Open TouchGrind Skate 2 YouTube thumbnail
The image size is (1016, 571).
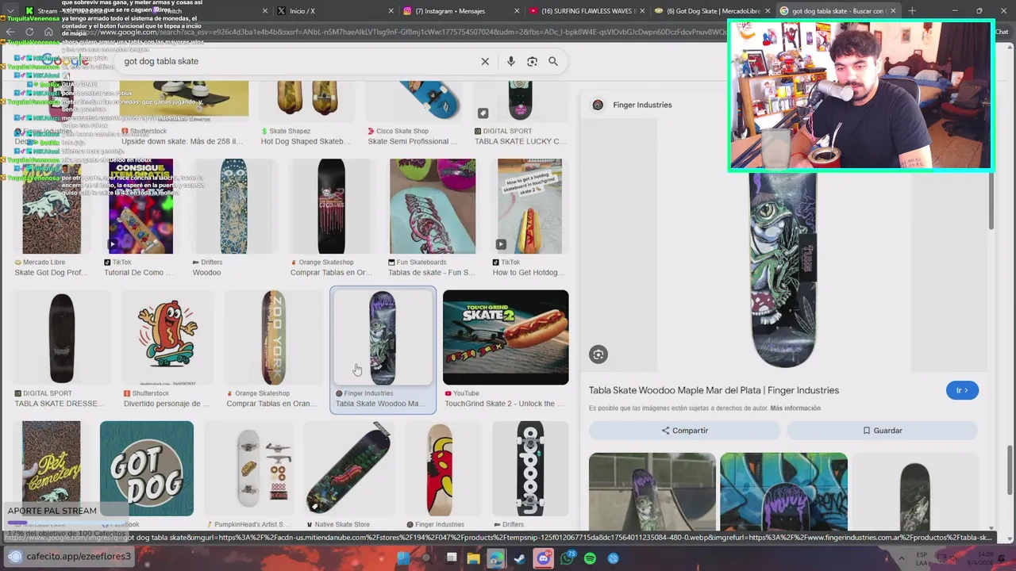tap(506, 337)
